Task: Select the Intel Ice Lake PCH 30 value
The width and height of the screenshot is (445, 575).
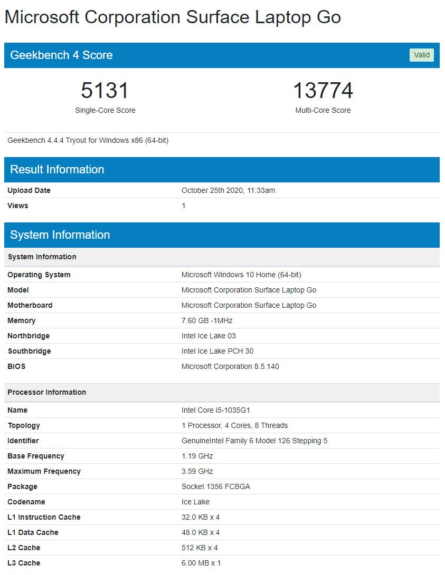Action: click(217, 352)
